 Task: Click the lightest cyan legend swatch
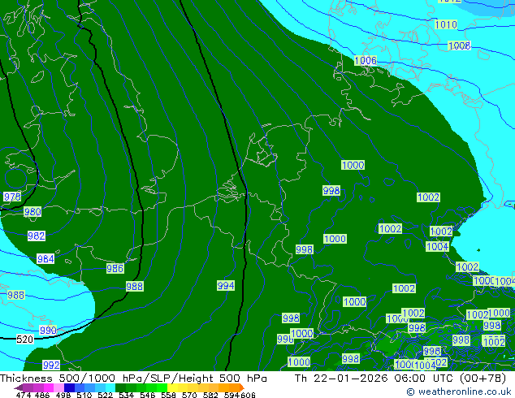pyautogui.click(x=110, y=387)
